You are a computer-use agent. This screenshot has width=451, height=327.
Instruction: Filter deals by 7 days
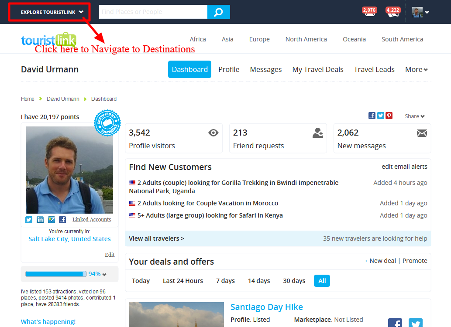(x=225, y=281)
